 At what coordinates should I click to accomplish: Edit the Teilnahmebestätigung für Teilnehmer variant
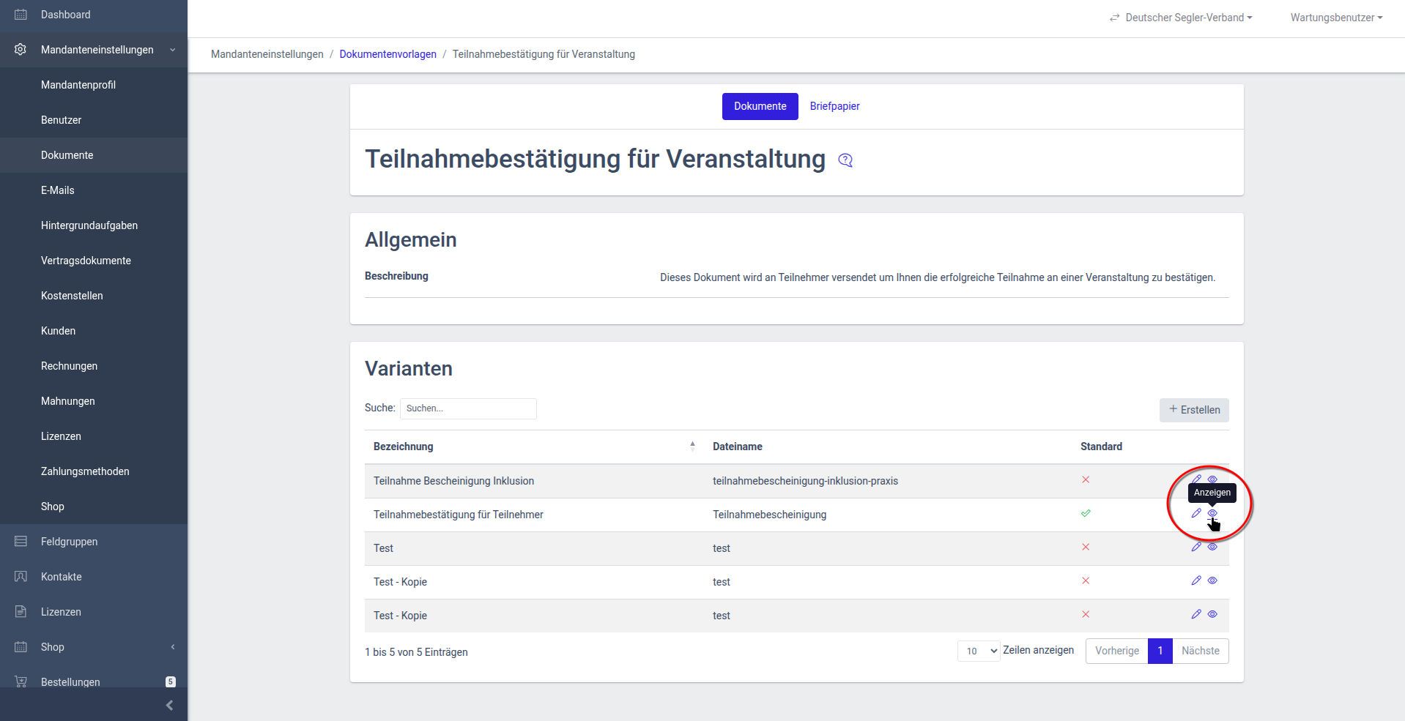1196,513
